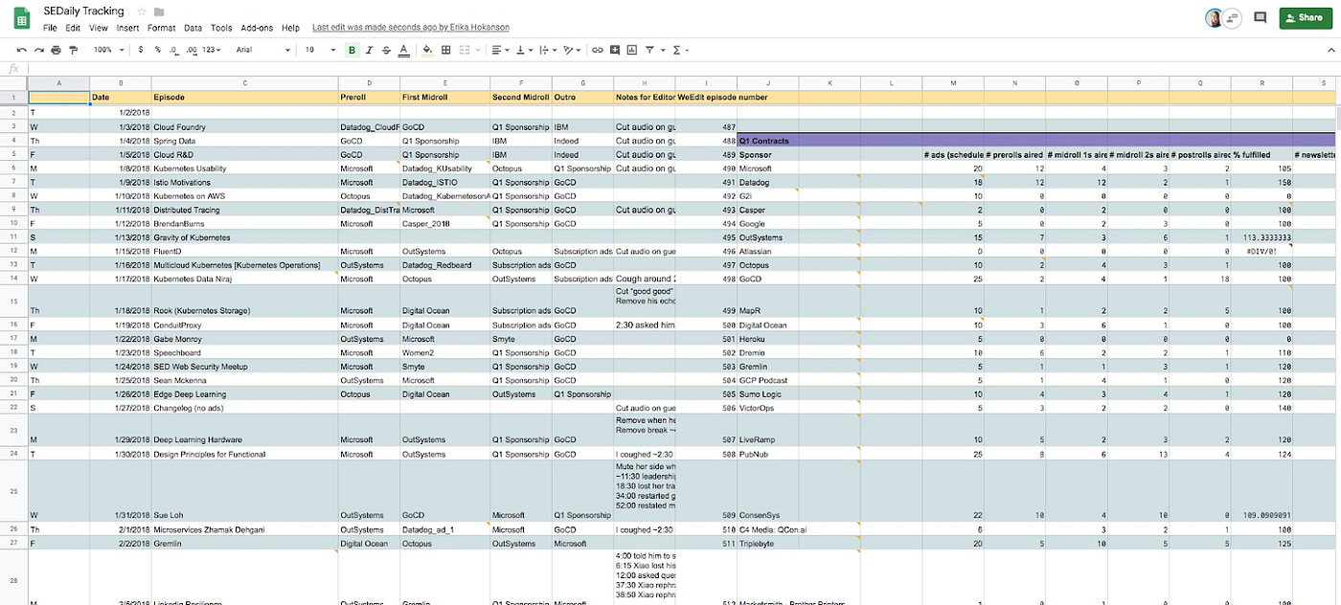Click the borders icon in toolbar
The width and height of the screenshot is (1341, 605).
(x=446, y=50)
